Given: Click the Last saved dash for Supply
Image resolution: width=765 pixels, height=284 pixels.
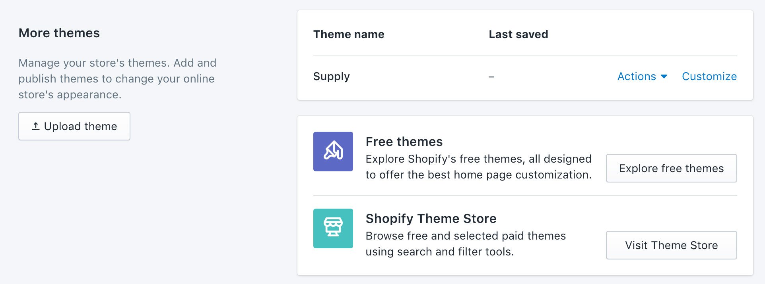Looking at the screenshot, I should pos(491,77).
